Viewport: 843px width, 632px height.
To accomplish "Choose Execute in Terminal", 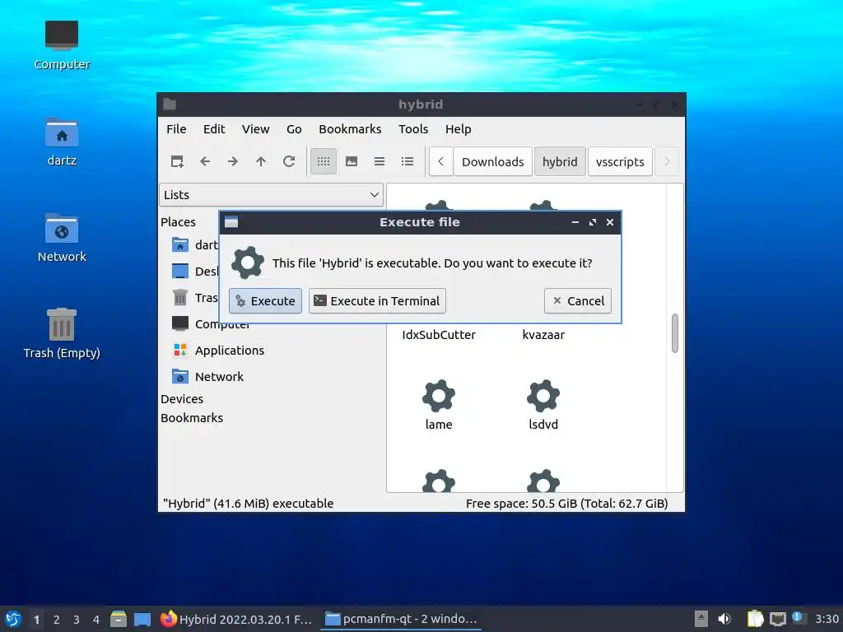I will click(377, 301).
